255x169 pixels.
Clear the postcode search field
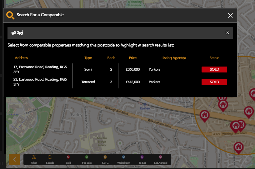click(x=227, y=33)
